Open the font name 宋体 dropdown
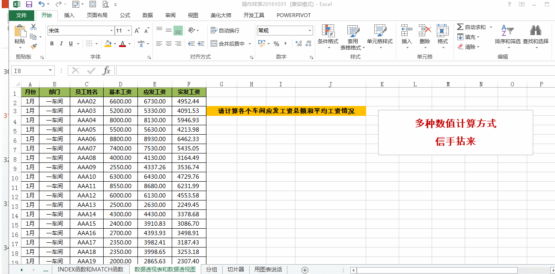This screenshot has width=555, height=274. pyautogui.click(x=112, y=30)
